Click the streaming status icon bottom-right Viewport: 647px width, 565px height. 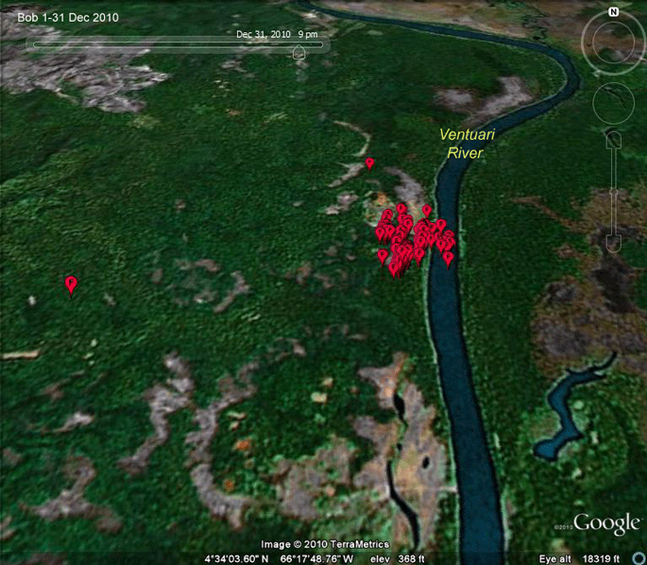tap(640, 558)
